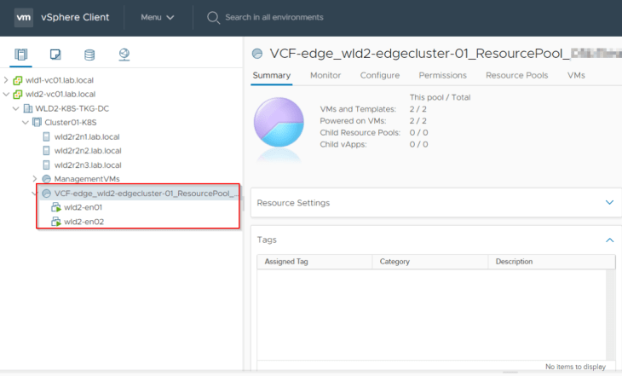This screenshot has height=376, width=622.
Task: Click the Search in all environments field
Action: click(274, 17)
